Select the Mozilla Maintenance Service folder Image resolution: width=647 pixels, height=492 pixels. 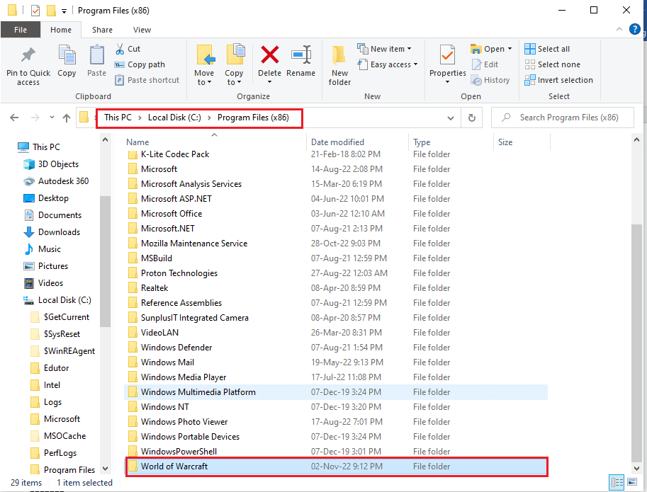[336, 244]
